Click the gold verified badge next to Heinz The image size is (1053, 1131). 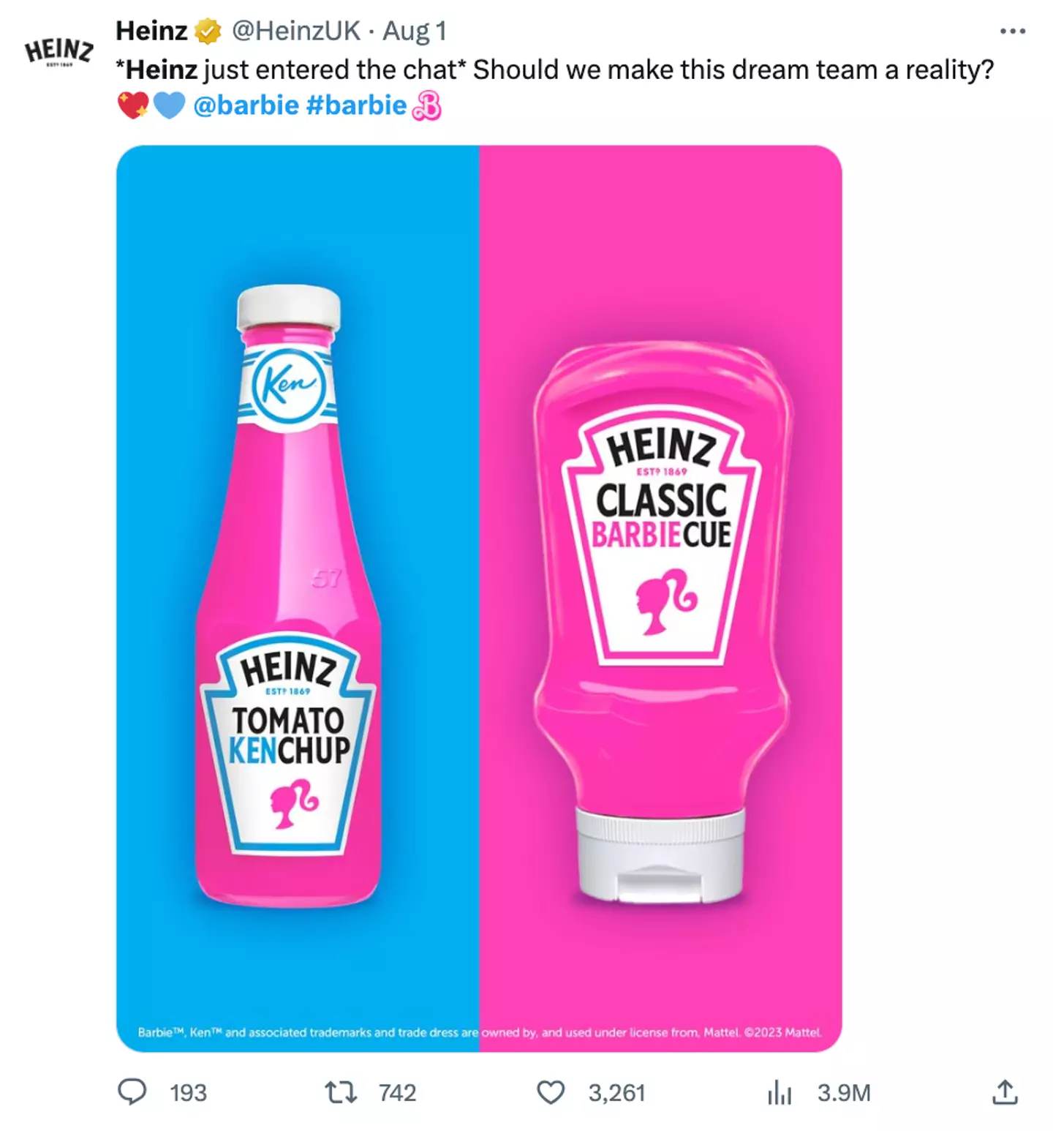(207, 31)
